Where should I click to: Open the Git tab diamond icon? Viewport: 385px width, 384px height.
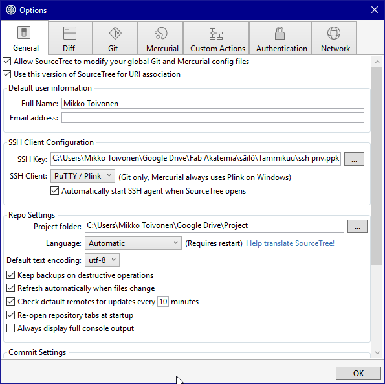click(x=115, y=33)
